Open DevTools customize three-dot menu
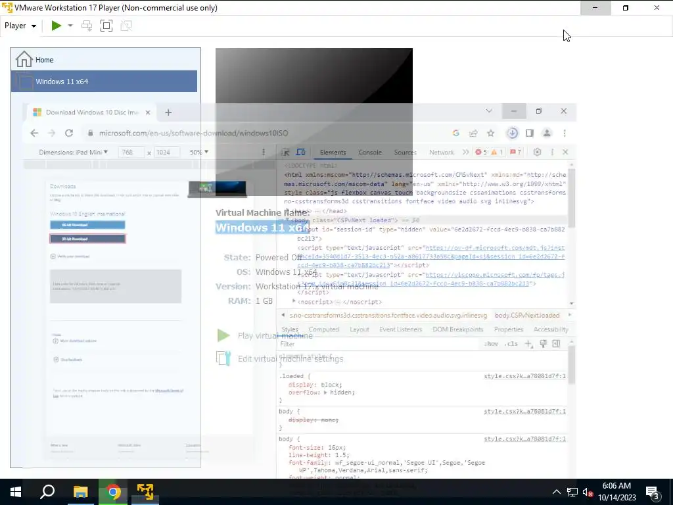The height and width of the screenshot is (505, 673). (552, 152)
